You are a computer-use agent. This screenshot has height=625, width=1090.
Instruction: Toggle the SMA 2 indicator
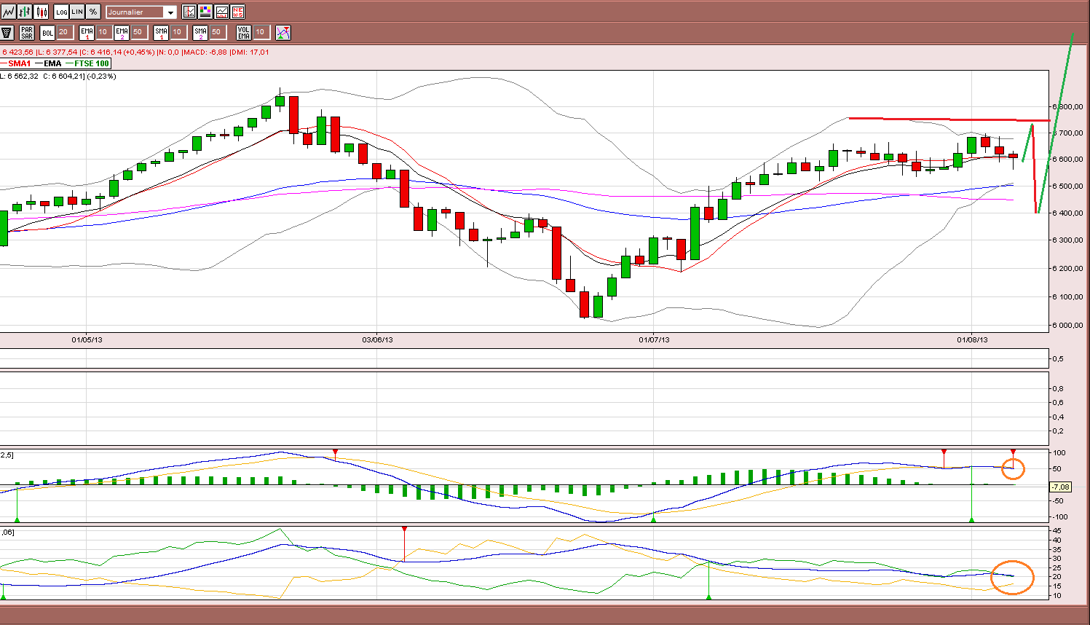(x=200, y=33)
